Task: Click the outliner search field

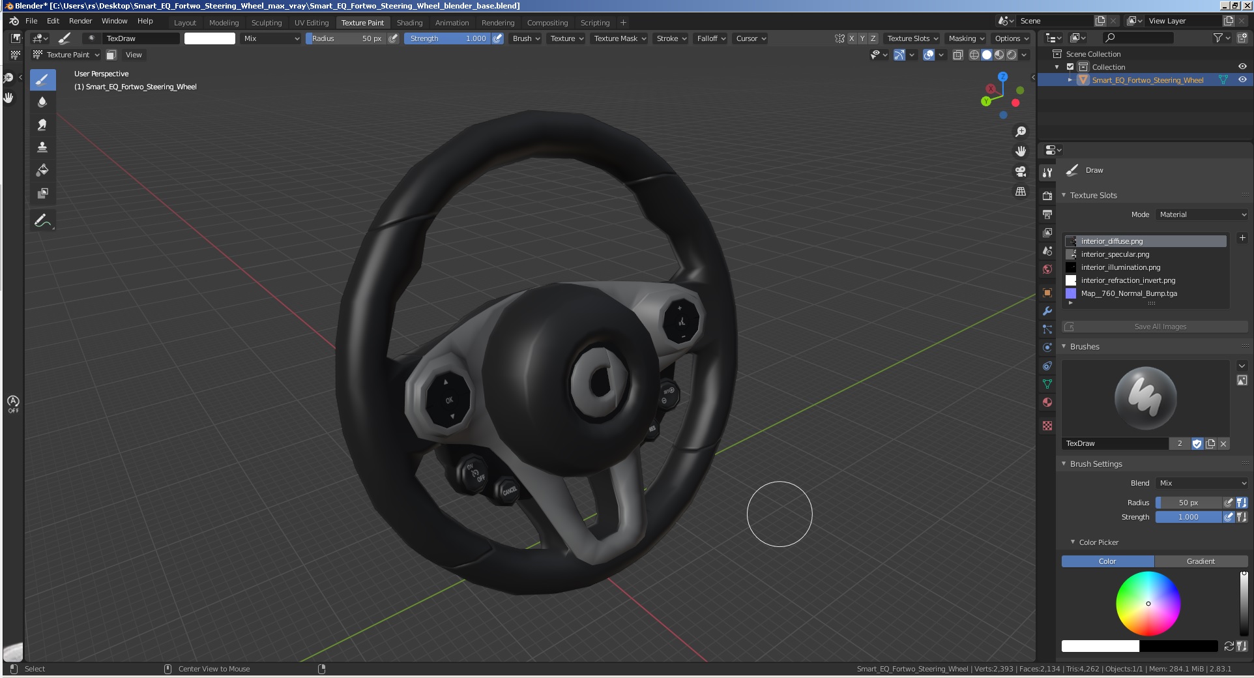Action: [x=1137, y=38]
